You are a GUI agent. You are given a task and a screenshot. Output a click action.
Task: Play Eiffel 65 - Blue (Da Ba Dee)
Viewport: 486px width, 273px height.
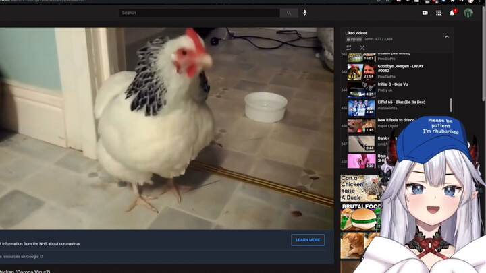coord(402,102)
